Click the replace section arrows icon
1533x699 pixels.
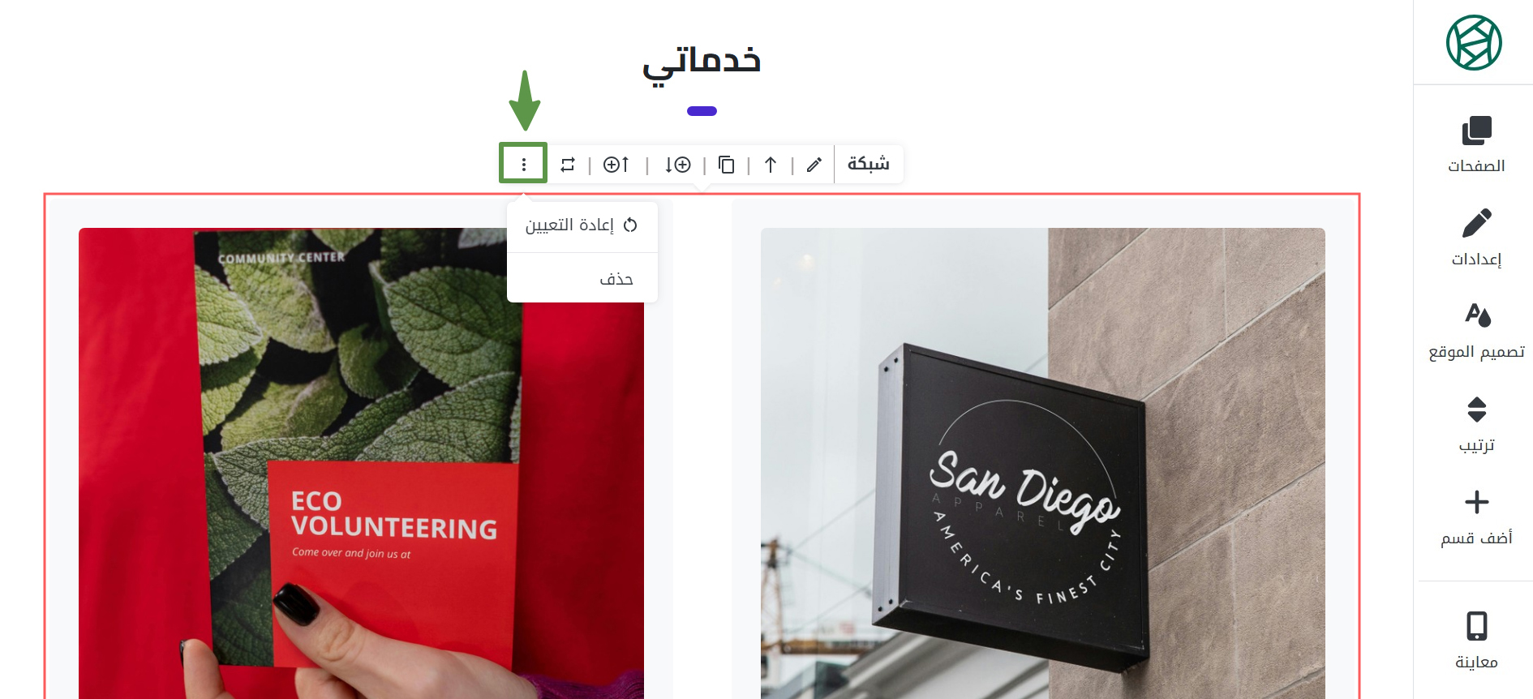pyautogui.click(x=568, y=165)
